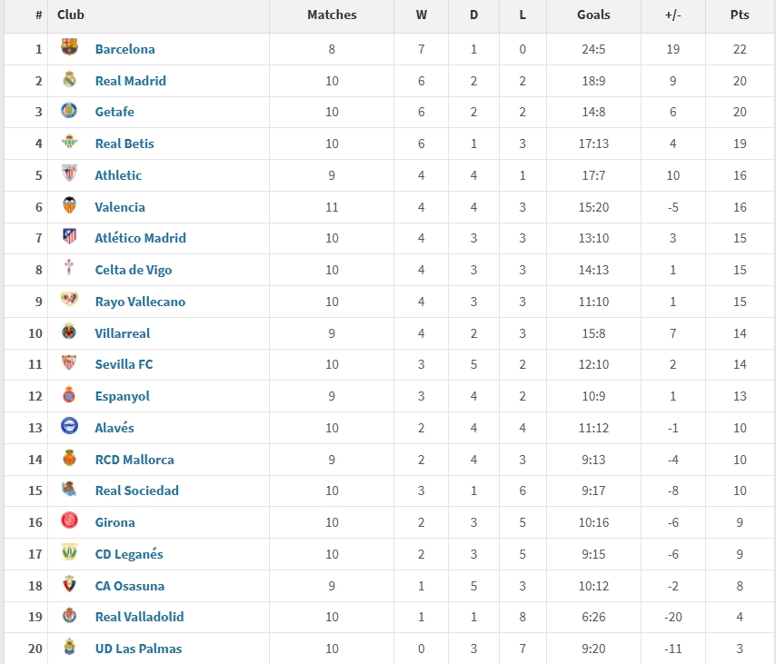Select the RCD Mallorca link
Viewport: 776px width, 664px height.
tap(134, 460)
